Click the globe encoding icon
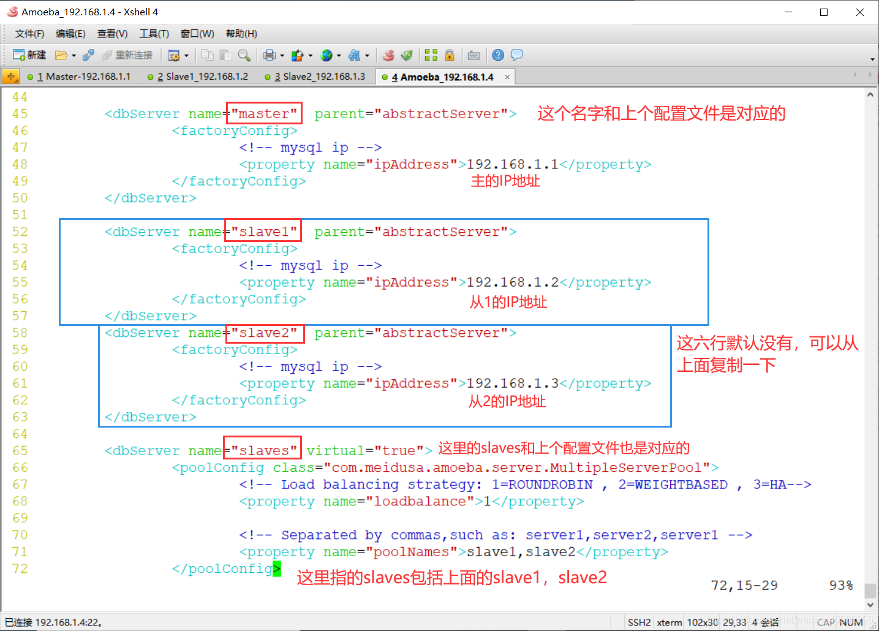 click(326, 55)
